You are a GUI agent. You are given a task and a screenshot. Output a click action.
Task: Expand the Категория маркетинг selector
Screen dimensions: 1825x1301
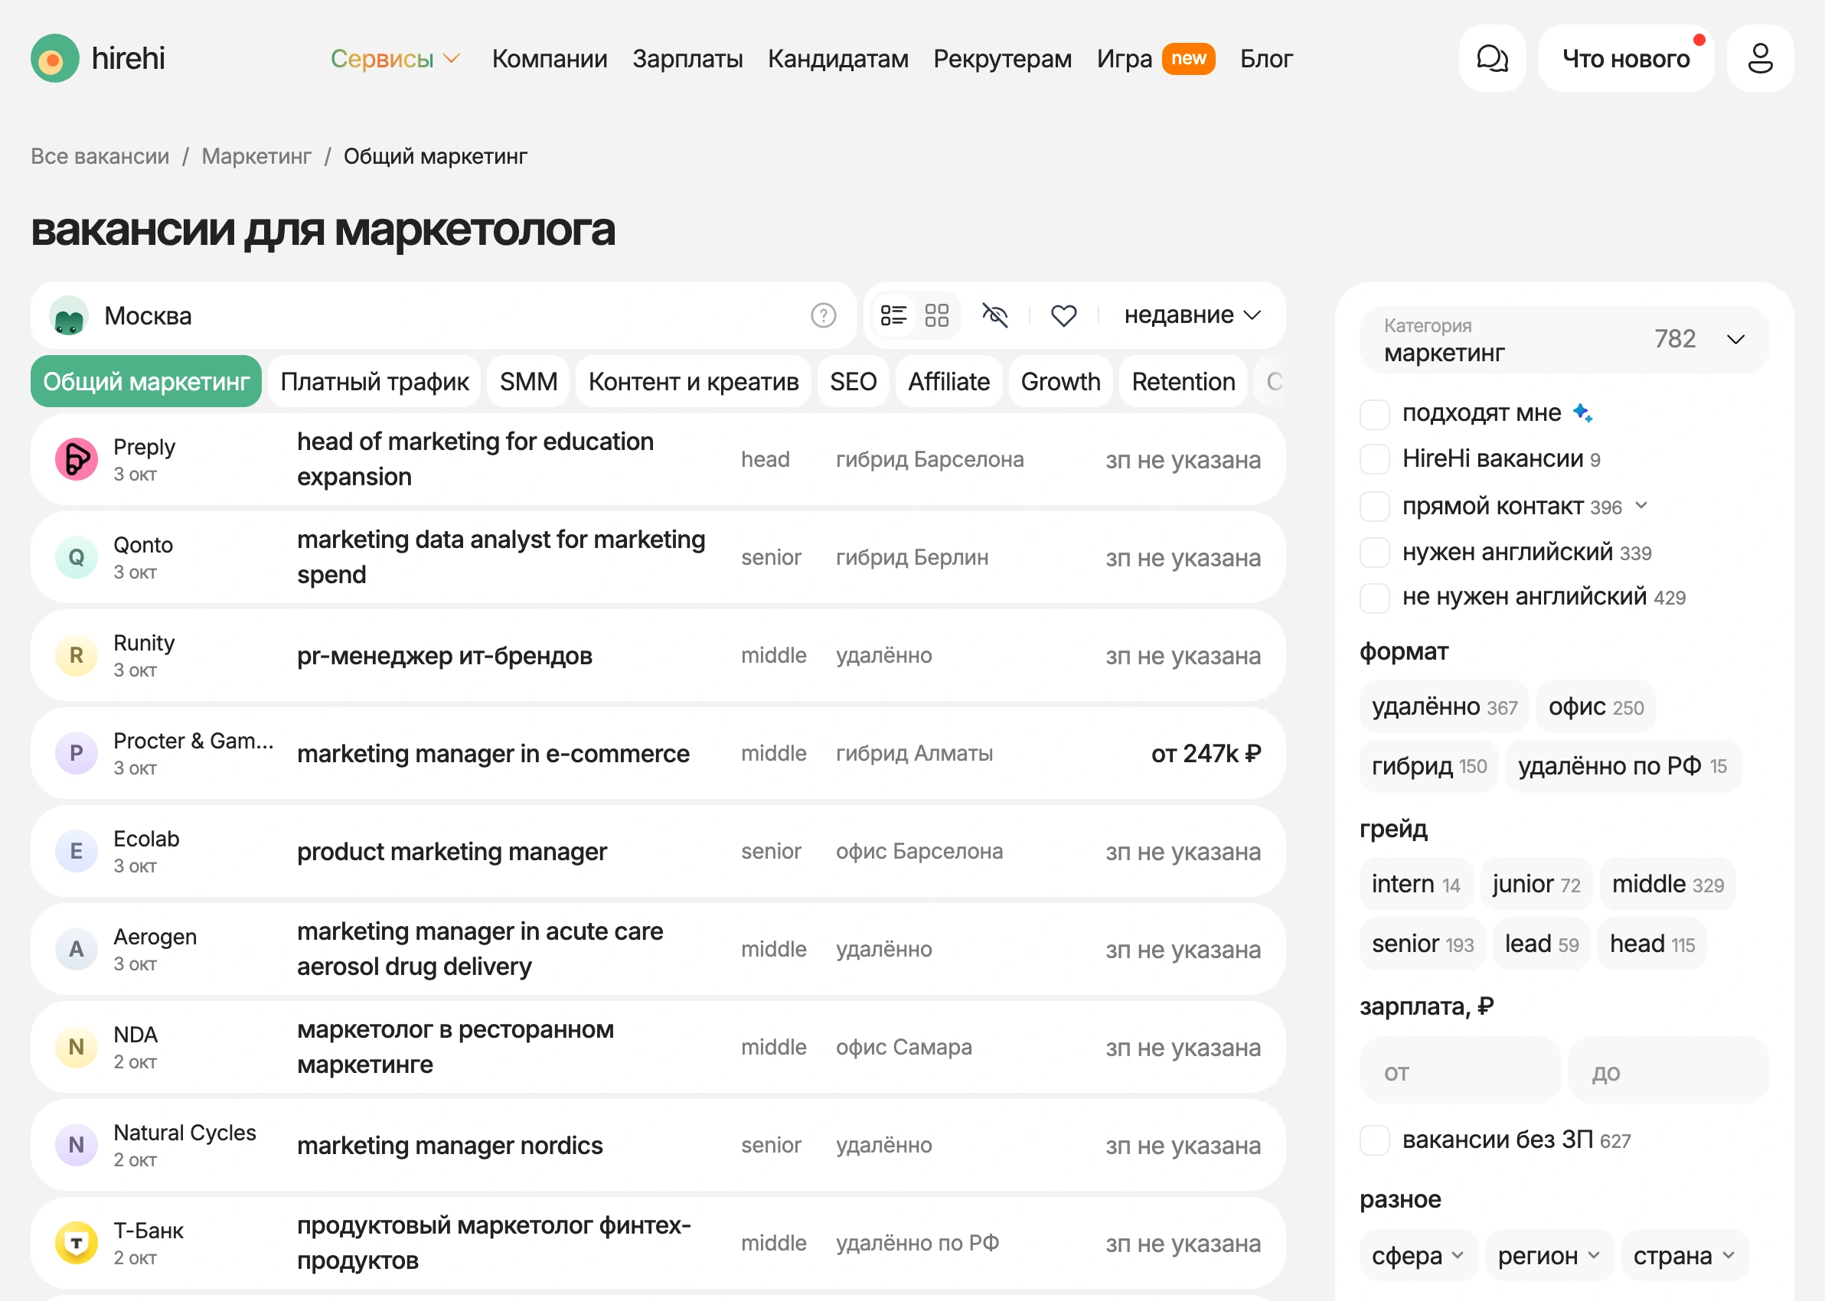(1564, 340)
